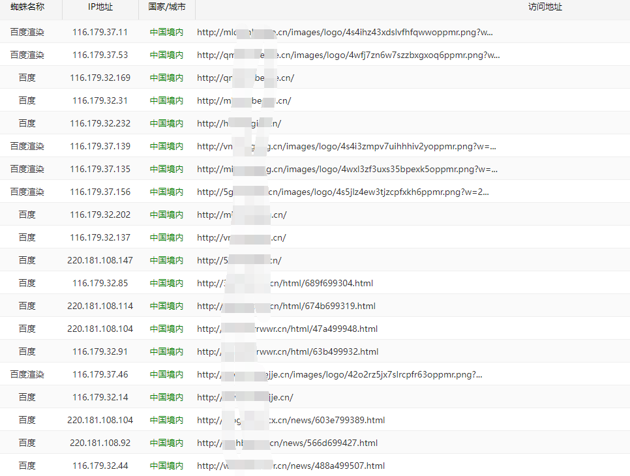Open URL ending in 63b499932.html
This screenshot has width=630, height=476.
coord(288,352)
